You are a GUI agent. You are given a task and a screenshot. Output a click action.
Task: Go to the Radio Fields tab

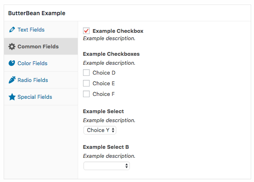click(x=41, y=80)
